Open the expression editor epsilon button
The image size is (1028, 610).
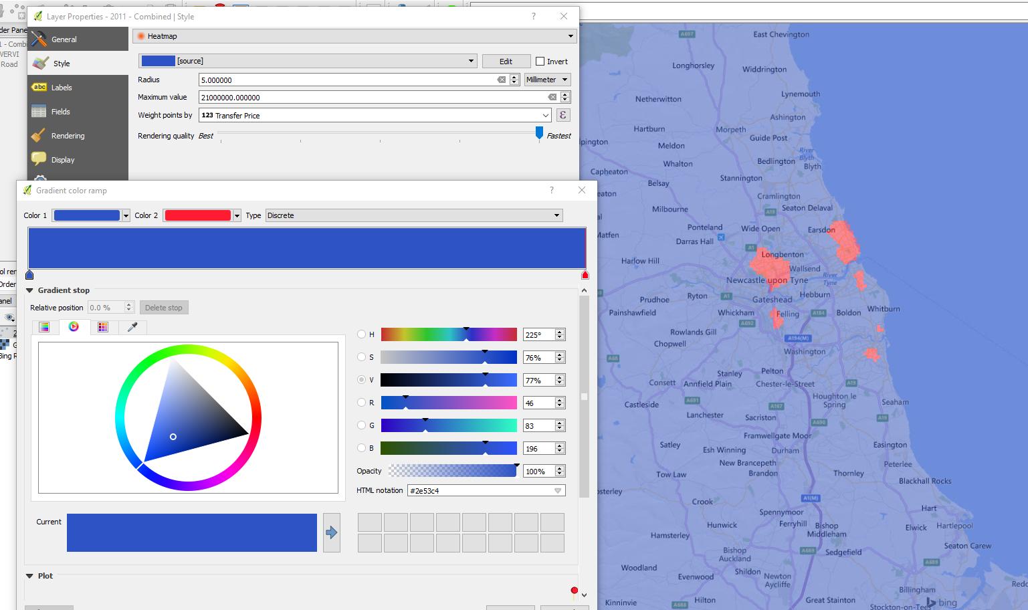click(562, 115)
